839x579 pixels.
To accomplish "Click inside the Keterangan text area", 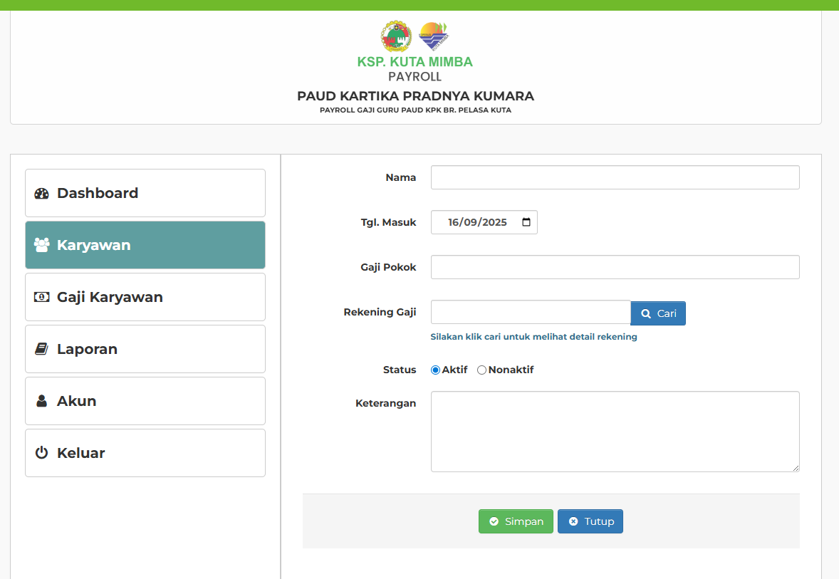I will pyautogui.click(x=615, y=431).
